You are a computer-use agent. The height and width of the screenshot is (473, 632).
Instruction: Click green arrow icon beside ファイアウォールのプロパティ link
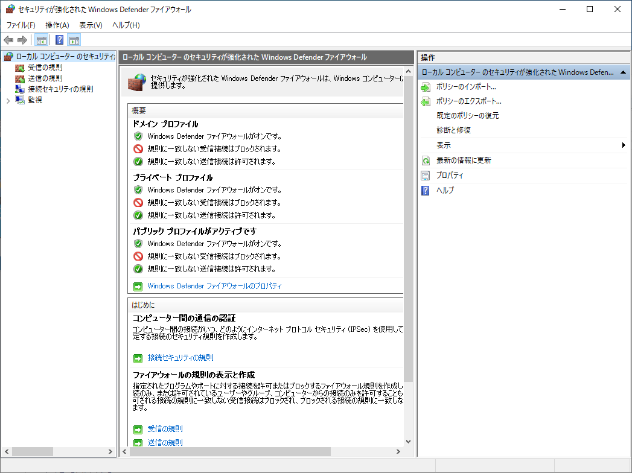[x=138, y=287]
